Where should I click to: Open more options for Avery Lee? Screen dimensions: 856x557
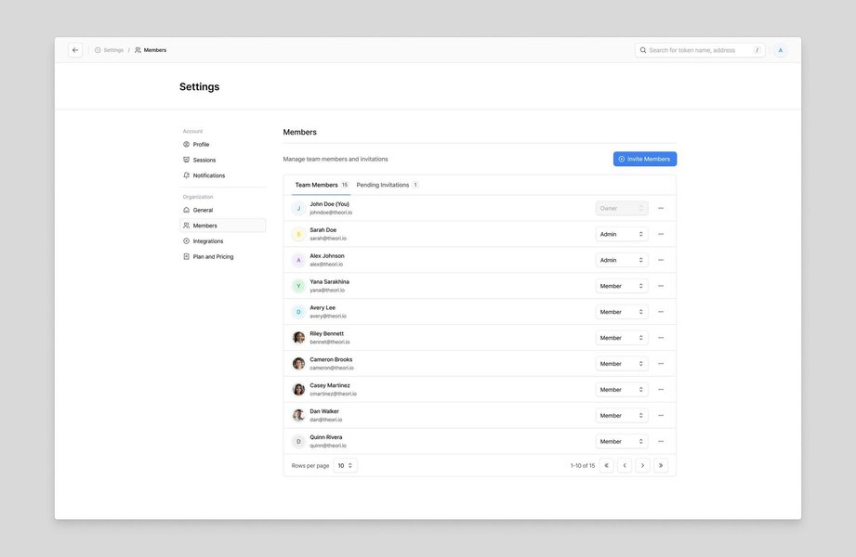click(x=661, y=312)
